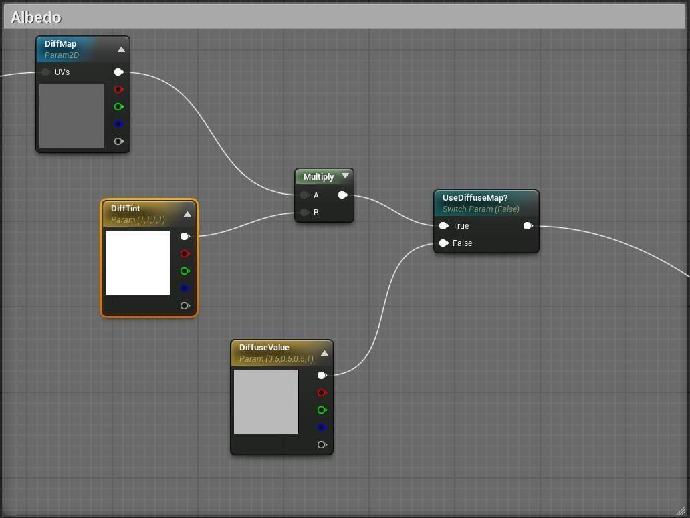The height and width of the screenshot is (518, 690).
Task: Click DiffuseValue white output pin
Action: coord(322,375)
